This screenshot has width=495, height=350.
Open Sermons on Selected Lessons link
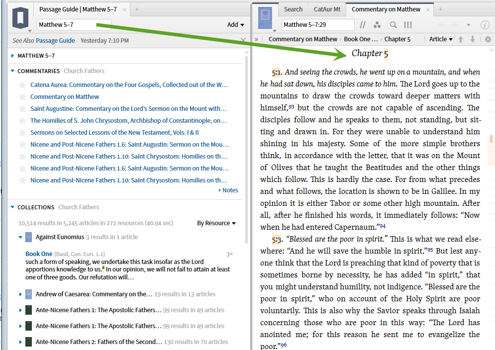coord(114,133)
